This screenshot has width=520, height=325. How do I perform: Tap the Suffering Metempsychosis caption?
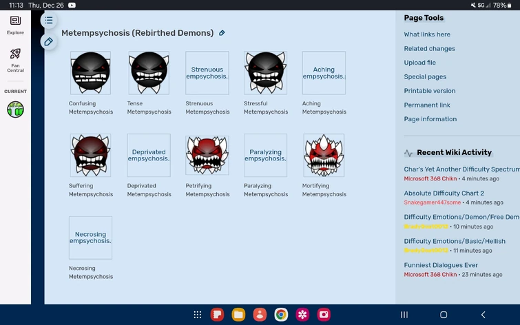90,190
